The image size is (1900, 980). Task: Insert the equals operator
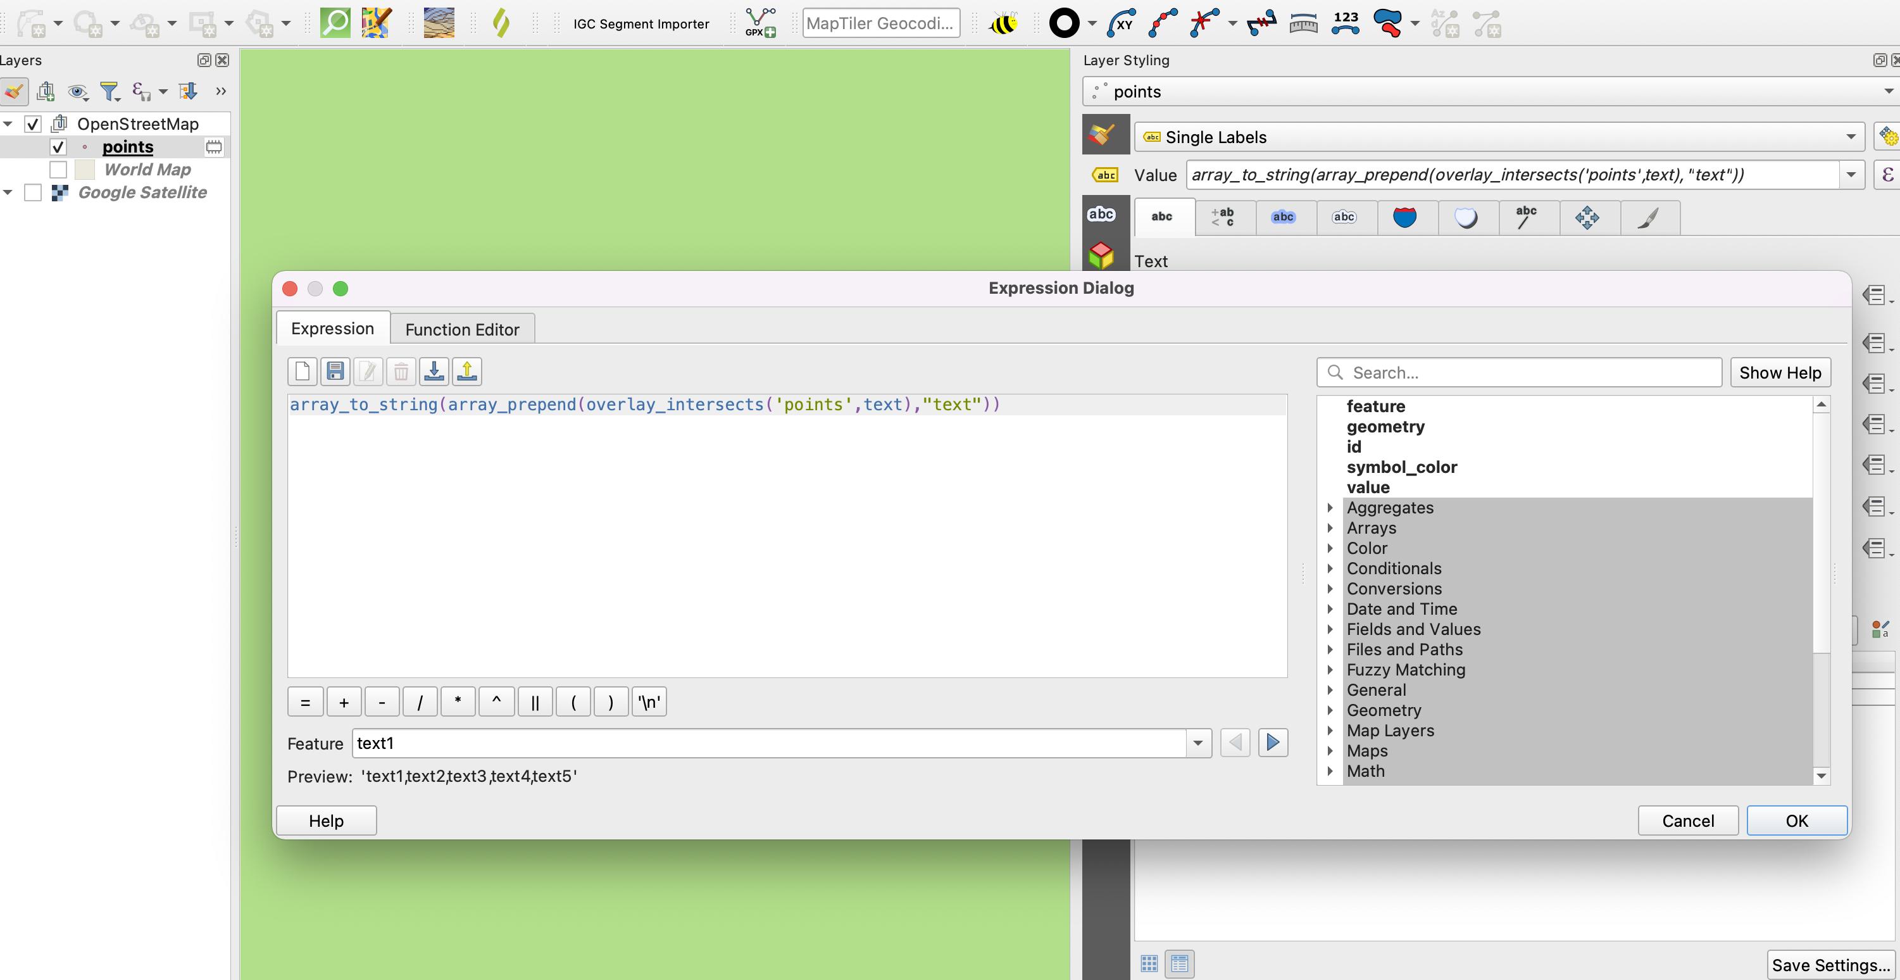pyautogui.click(x=304, y=702)
